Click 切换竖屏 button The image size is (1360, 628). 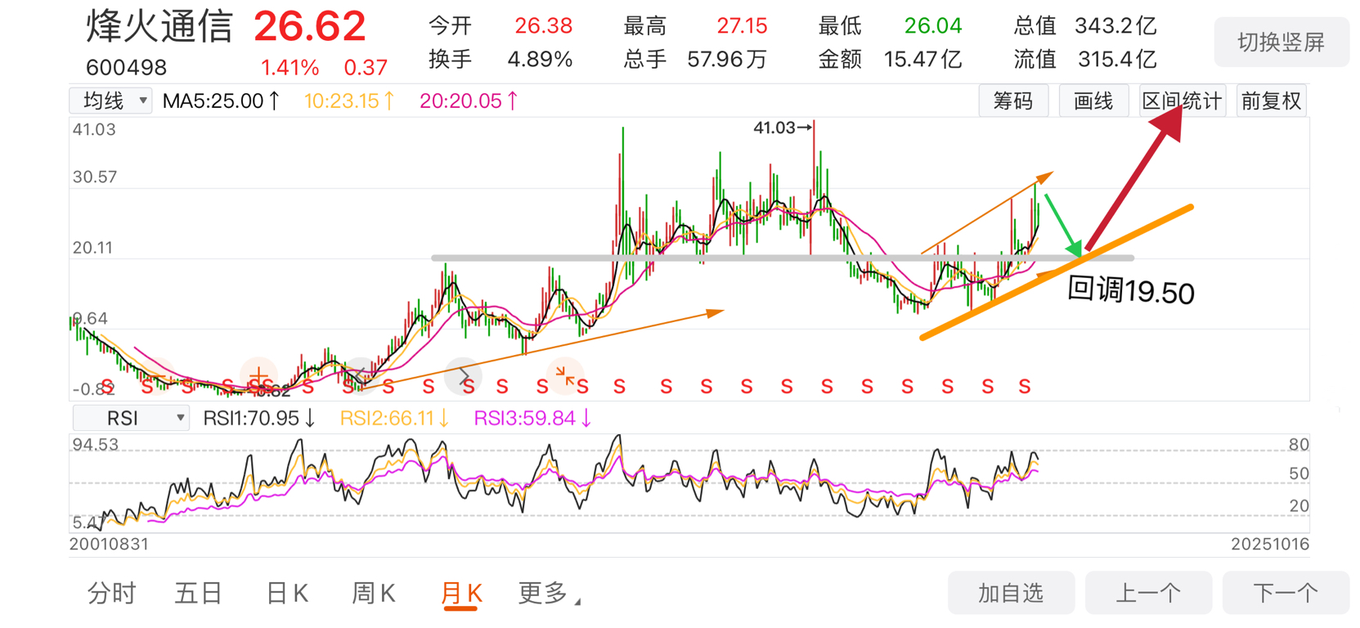tap(1281, 43)
